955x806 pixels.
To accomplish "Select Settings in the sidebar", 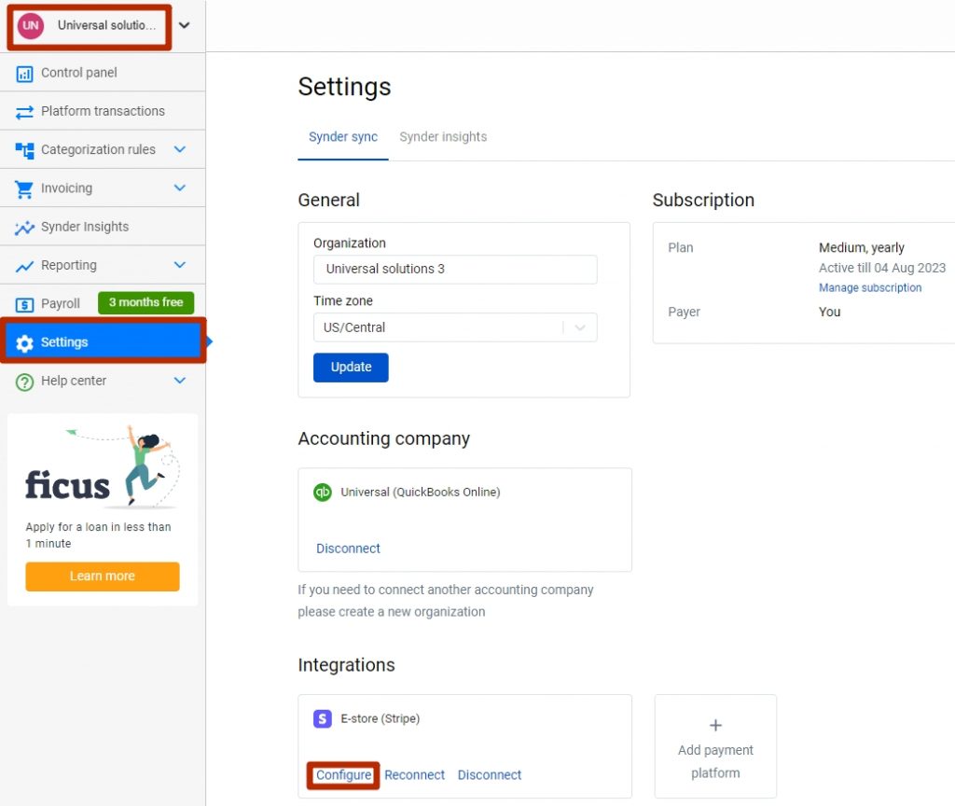I will point(103,341).
